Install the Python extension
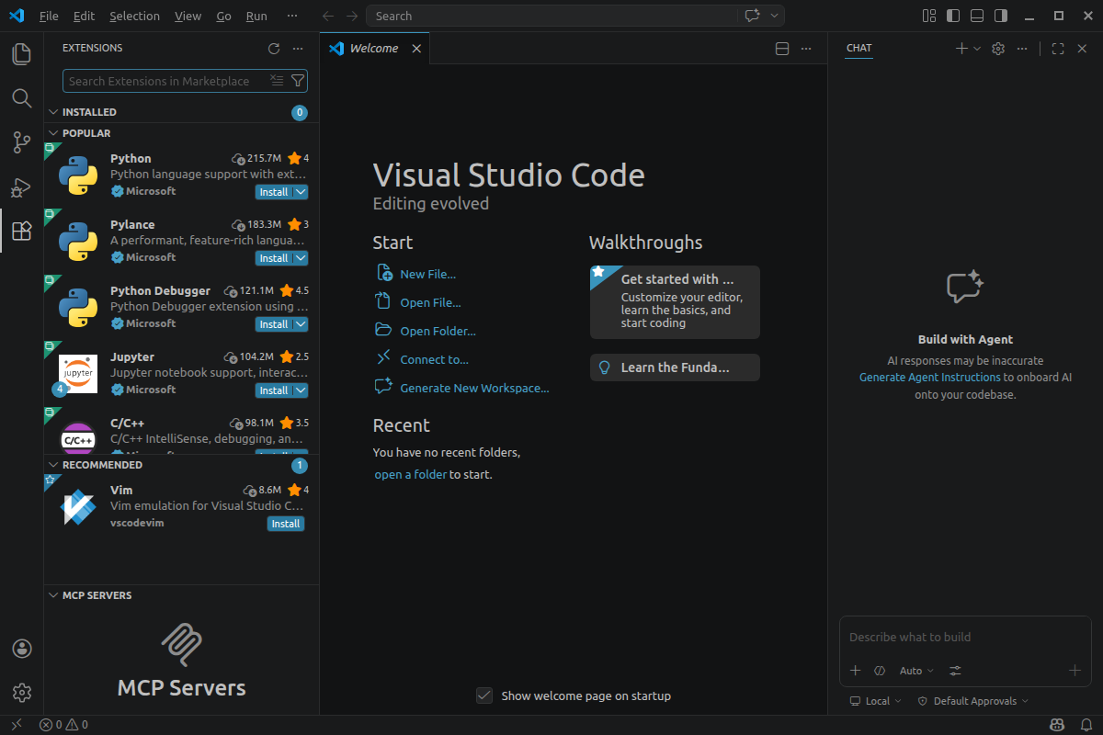The image size is (1103, 735). click(274, 192)
